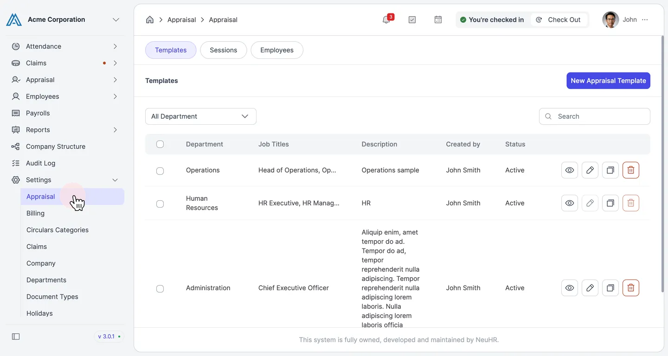Edit the Administration template with pencil icon

pyautogui.click(x=590, y=288)
